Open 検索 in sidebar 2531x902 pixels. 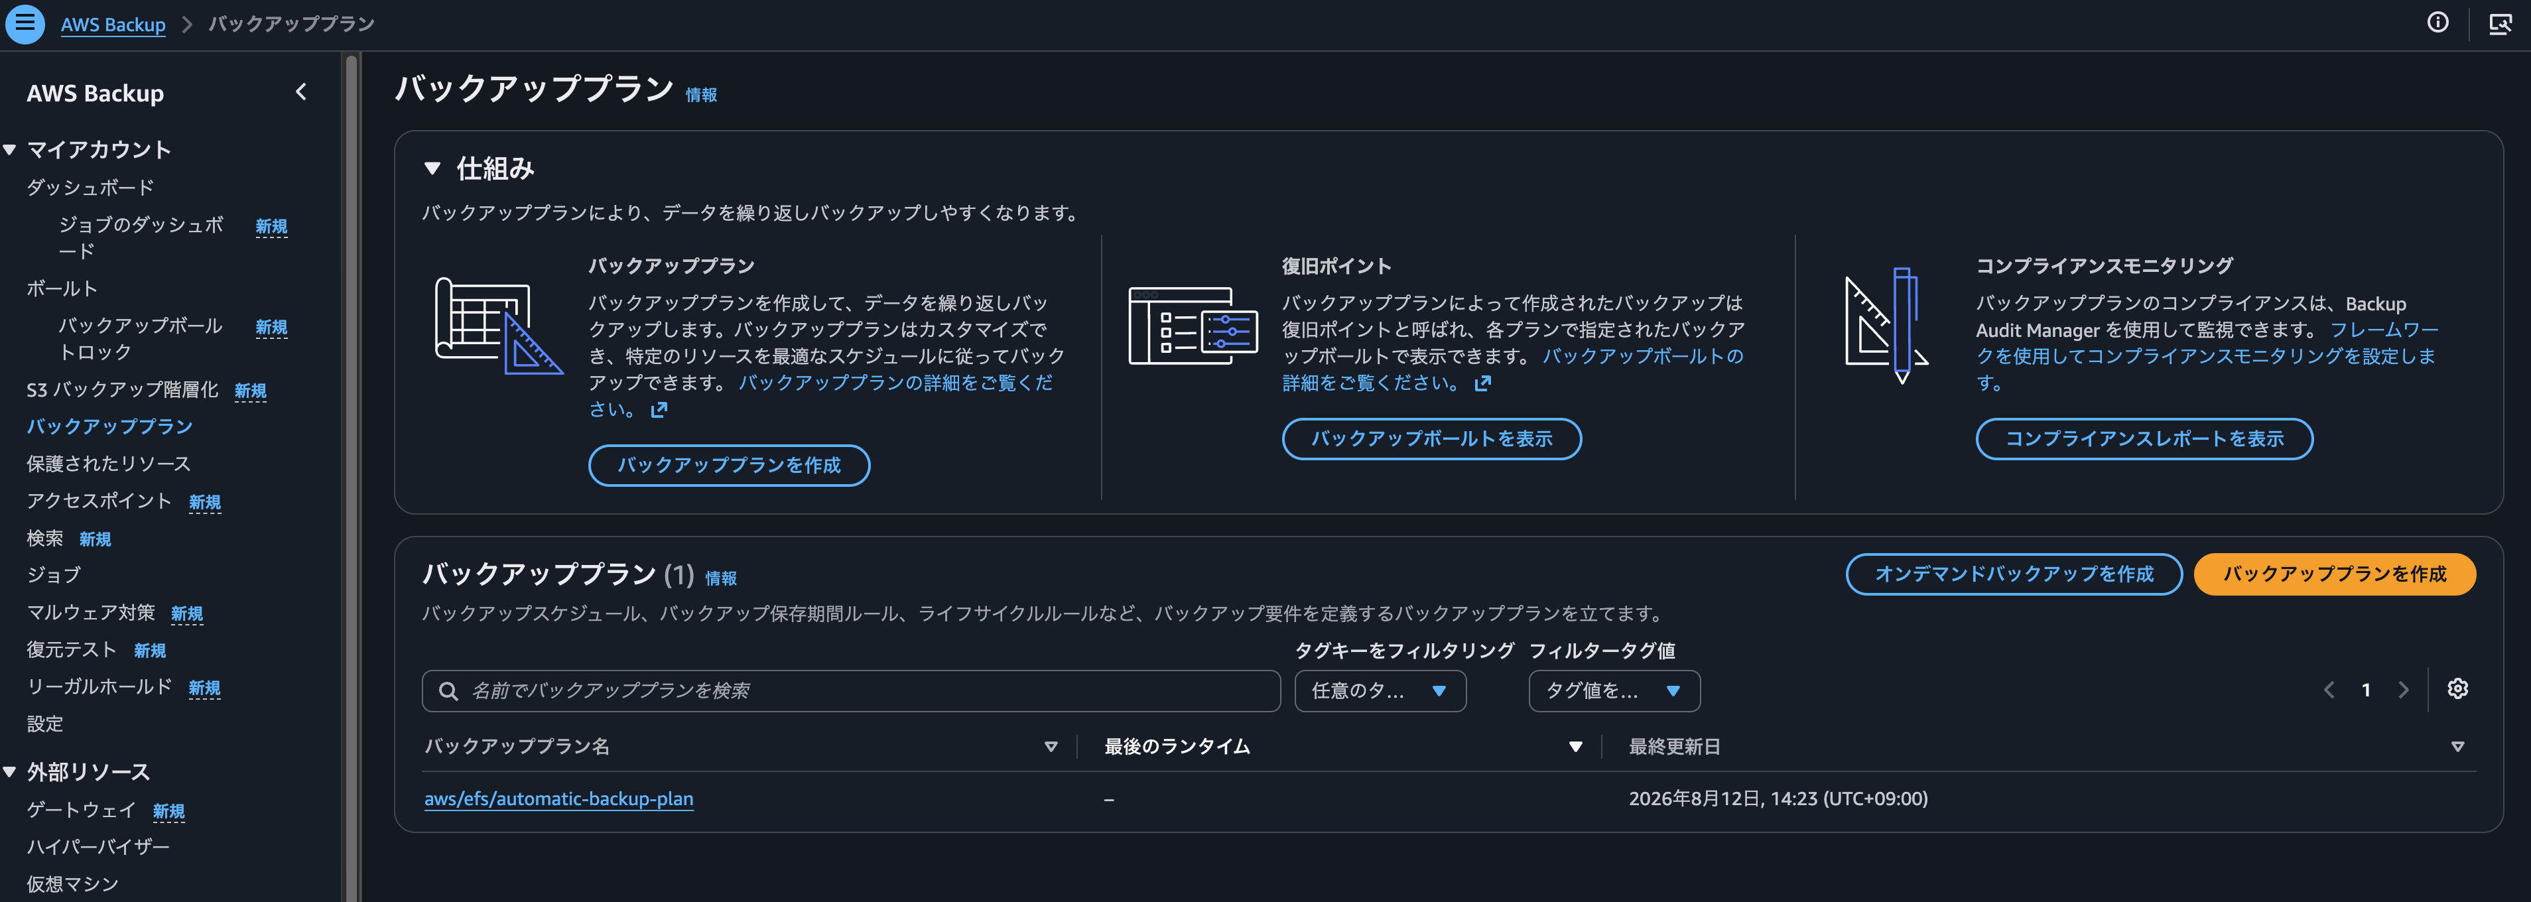(44, 539)
